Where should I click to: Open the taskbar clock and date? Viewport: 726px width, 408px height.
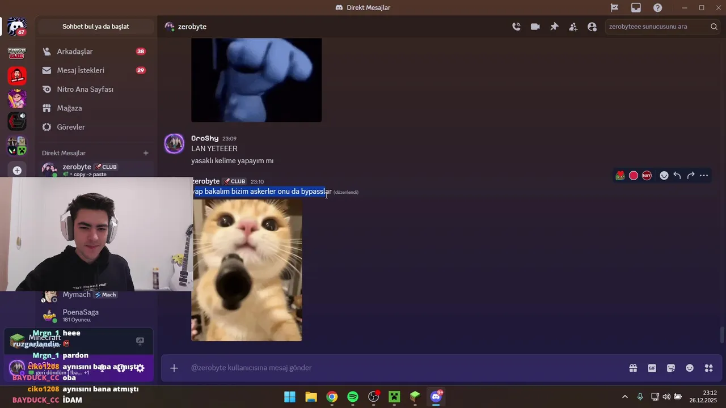[x=703, y=397]
